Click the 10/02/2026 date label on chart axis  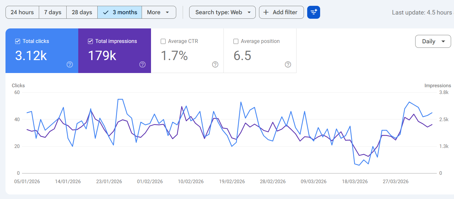point(191,182)
